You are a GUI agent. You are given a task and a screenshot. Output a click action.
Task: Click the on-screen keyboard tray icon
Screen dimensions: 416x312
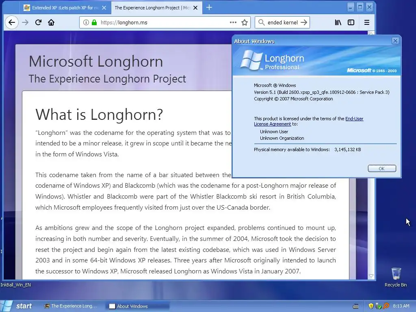[356, 306]
